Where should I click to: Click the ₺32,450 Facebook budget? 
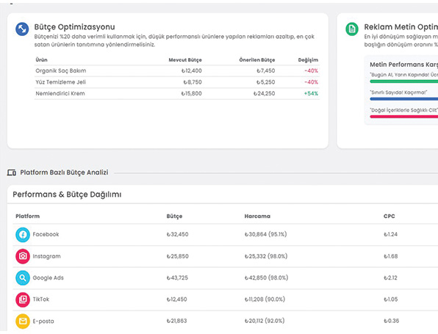point(177,234)
